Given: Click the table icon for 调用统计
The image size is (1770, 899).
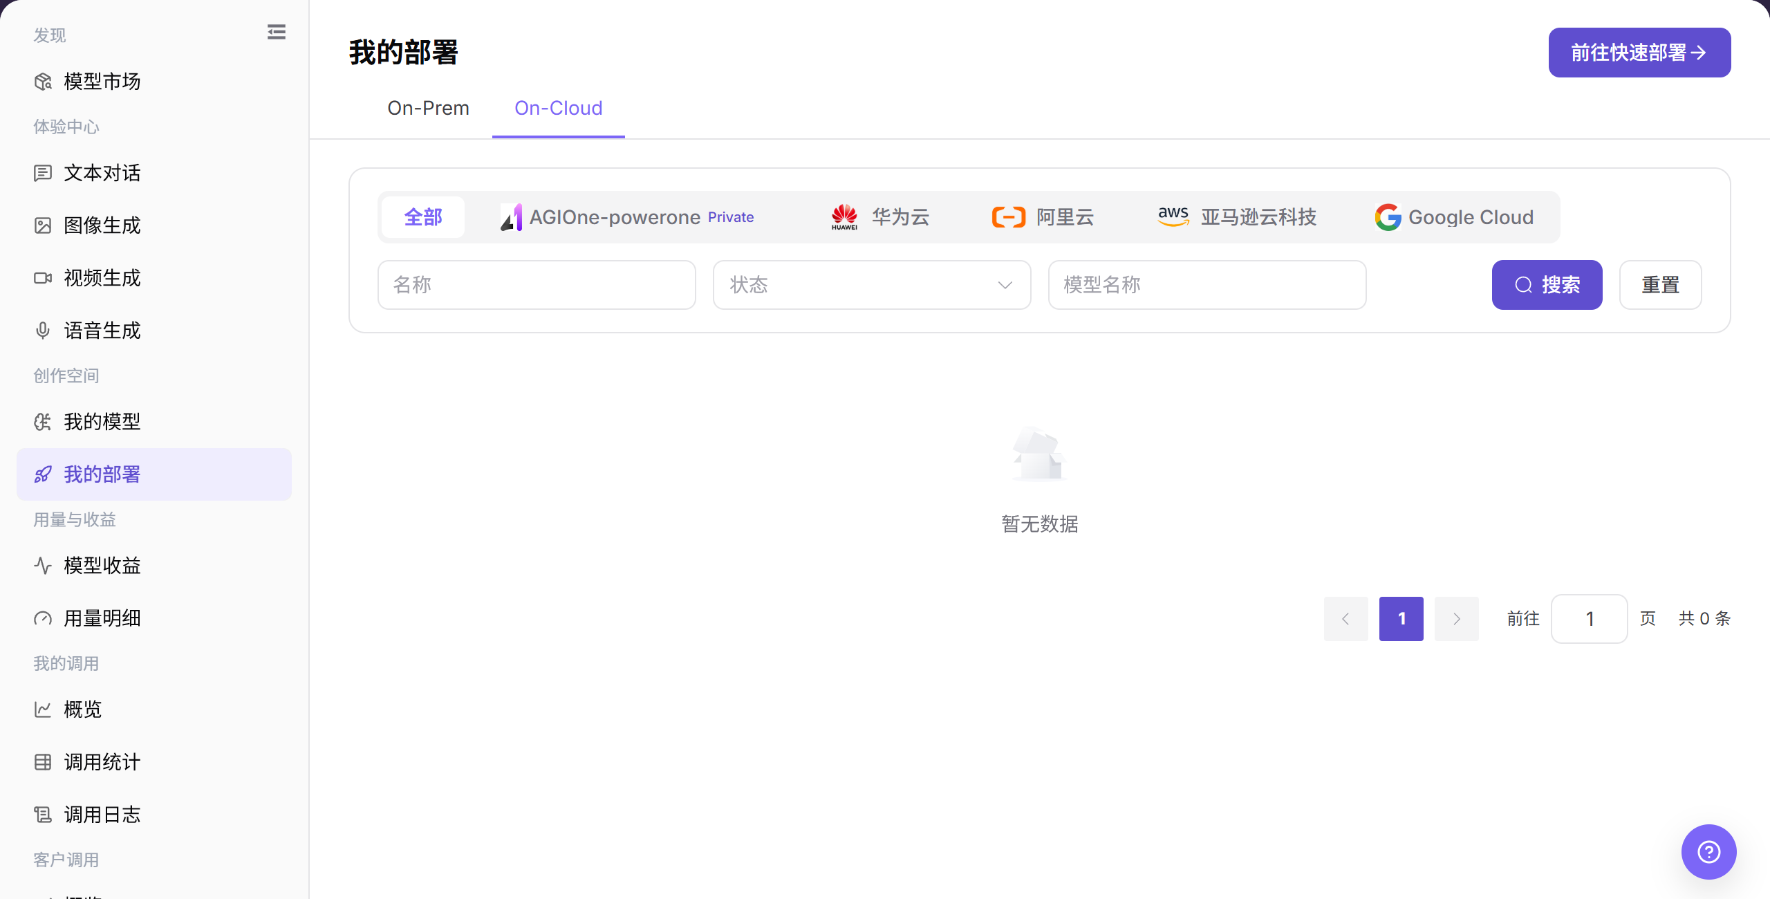Looking at the screenshot, I should pos(43,762).
